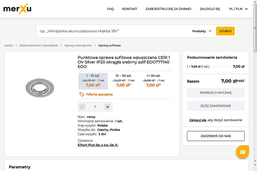Increase quantity with the plus button
This screenshot has width=257, height=171.
pyautogui.click(x=108, y=107)
